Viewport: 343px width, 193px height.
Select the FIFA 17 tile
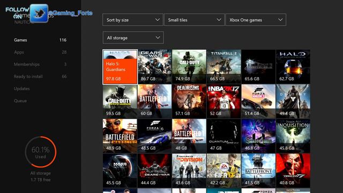tap(224, 170)
